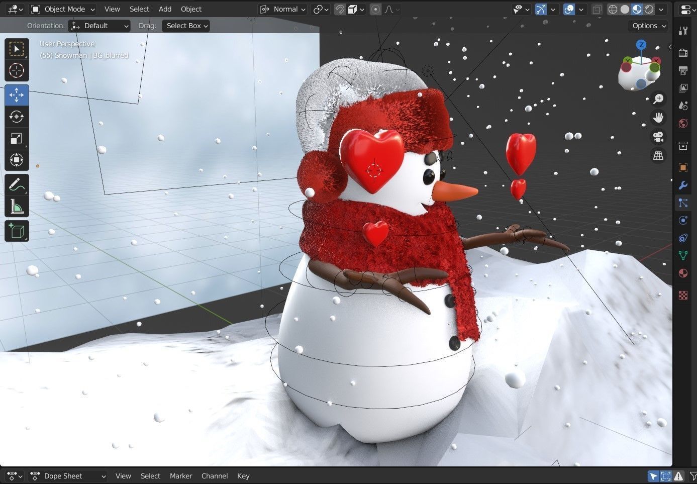Switch to Wireframe viewport shading
Viewport: 697px width, 484px height.
[613, 9]
